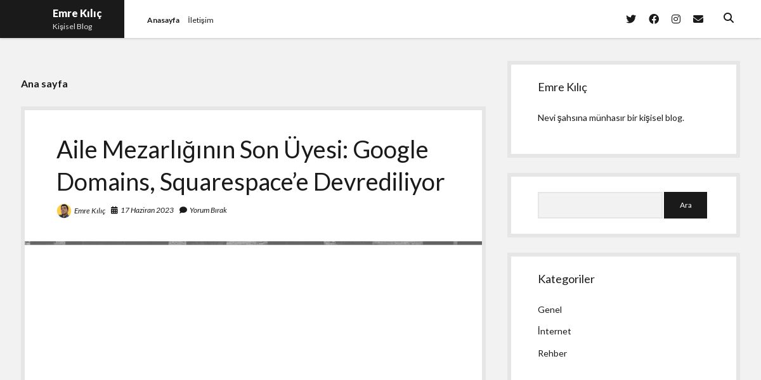Open the header search magnifier
The height and width of the screenshot is (380, 761).
coord(729,18)
